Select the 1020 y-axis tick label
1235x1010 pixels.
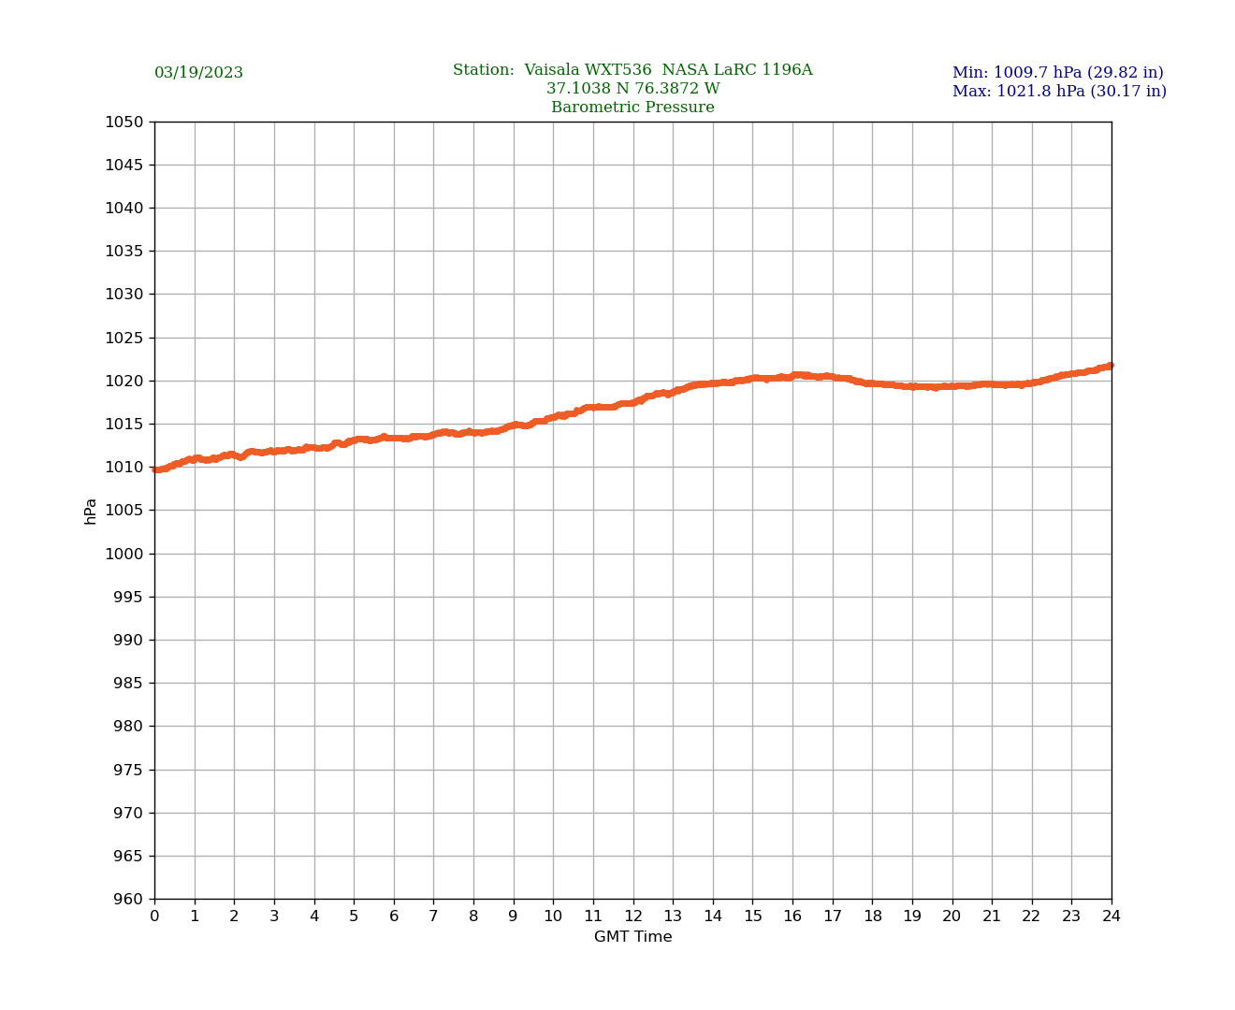tap(124, 381)
